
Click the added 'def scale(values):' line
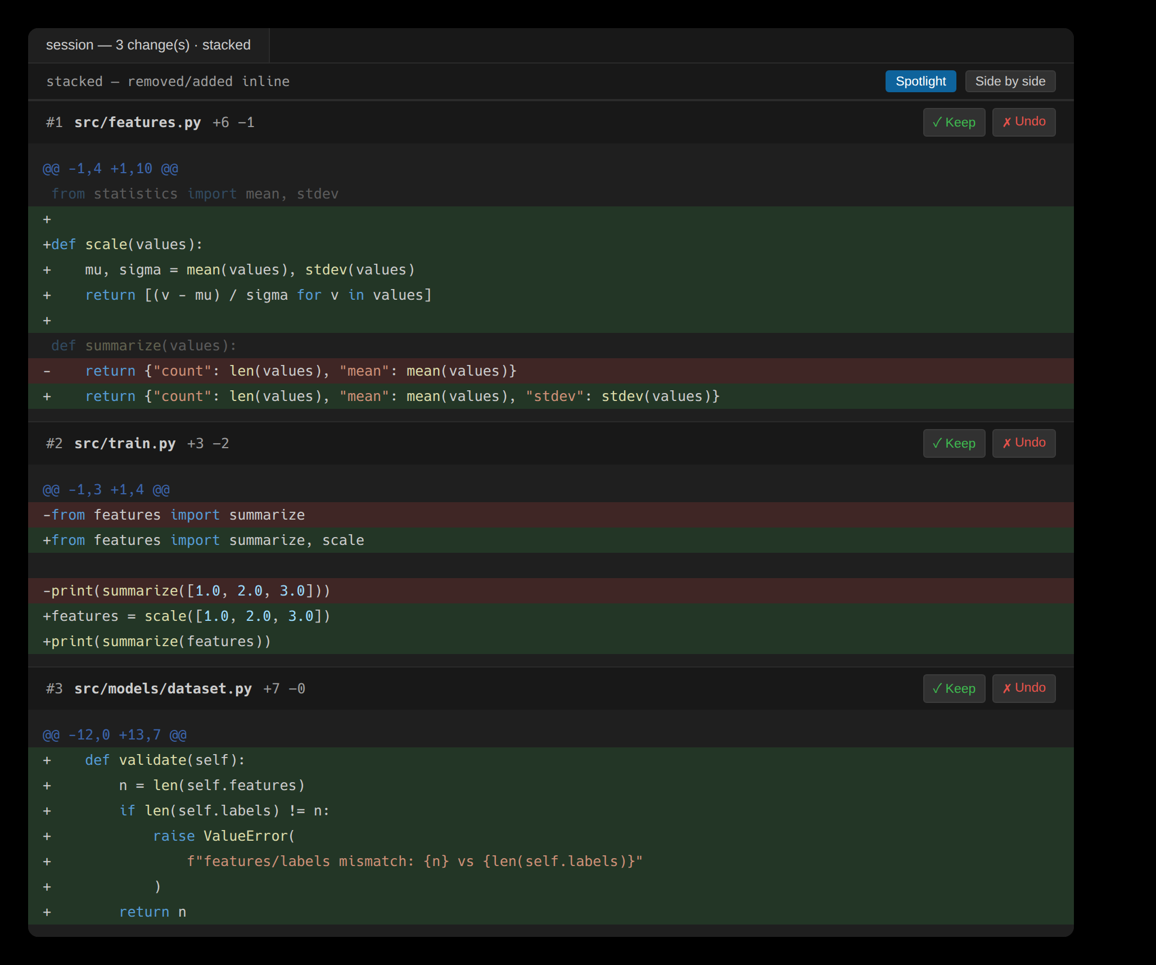pos(551,245)
